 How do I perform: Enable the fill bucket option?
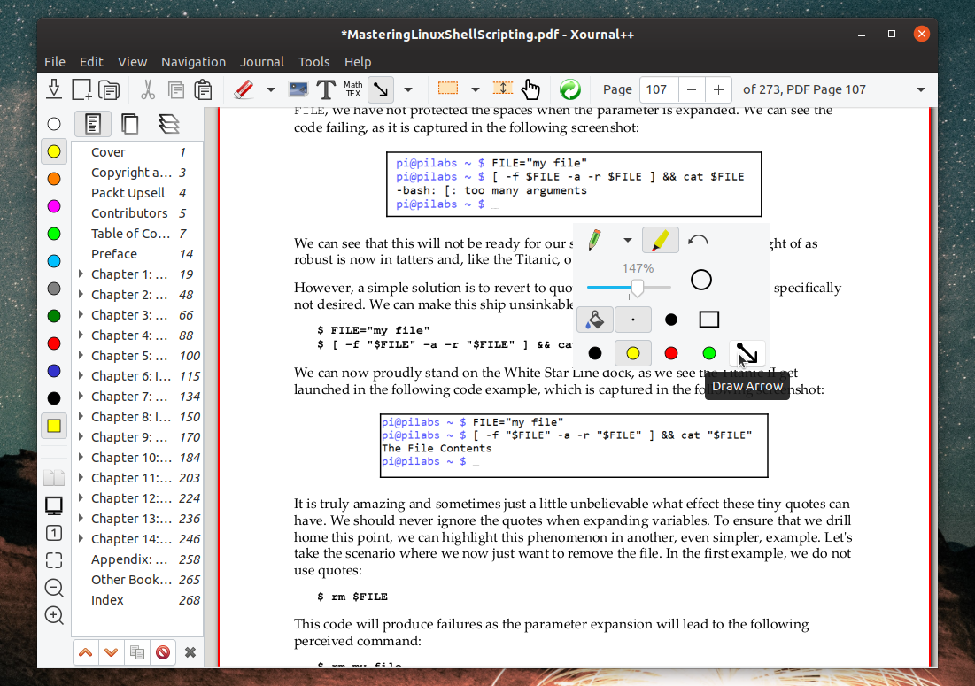pos(594,320)
